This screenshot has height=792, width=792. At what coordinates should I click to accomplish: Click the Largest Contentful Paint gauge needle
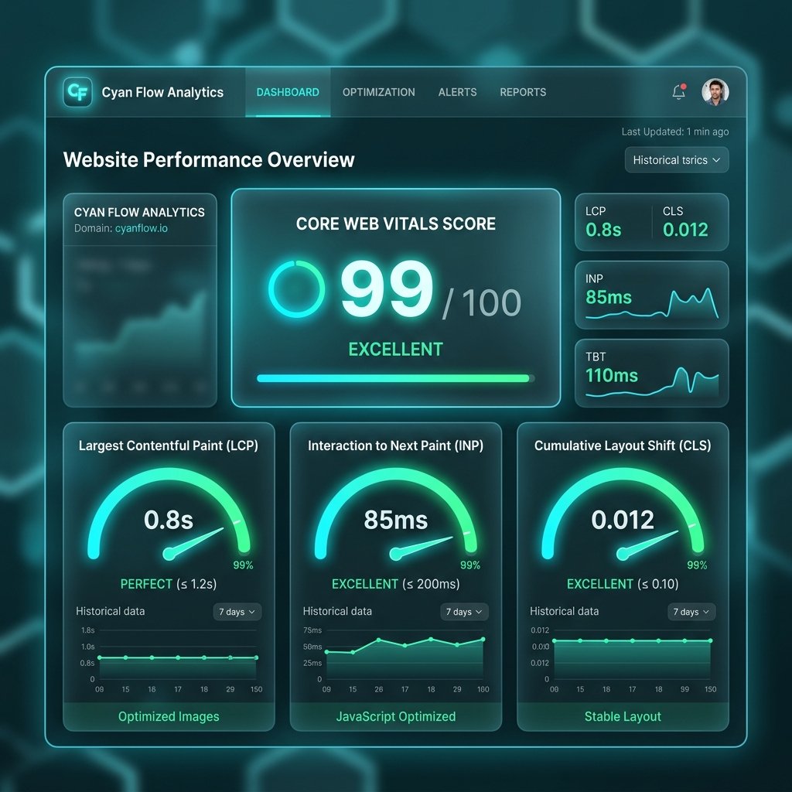tap(193, 544)
